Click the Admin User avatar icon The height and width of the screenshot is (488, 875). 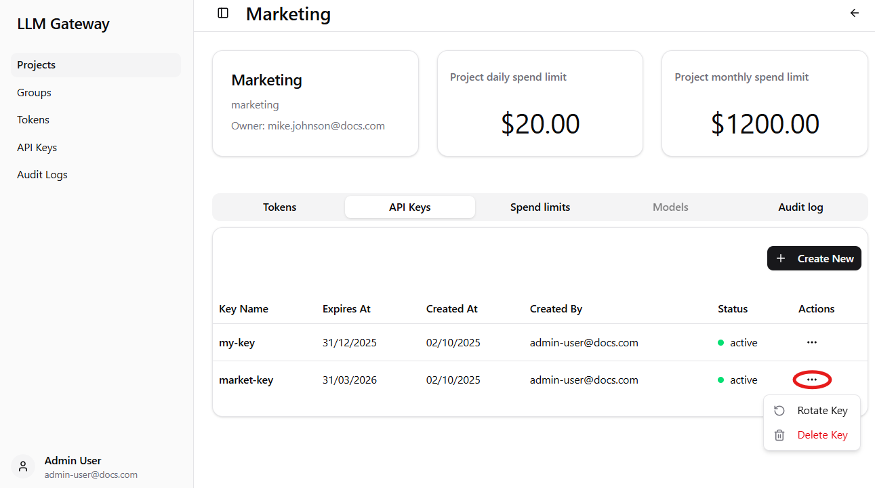(x=23, y=466)
